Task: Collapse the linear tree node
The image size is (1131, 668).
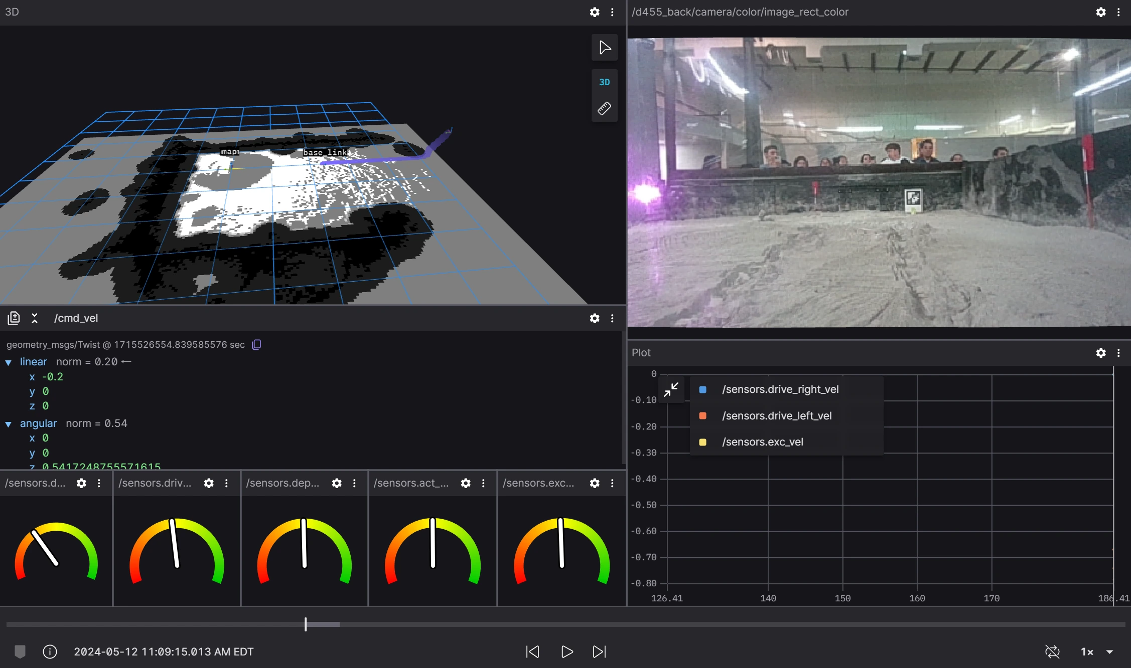Action: [x=9, y=362]
